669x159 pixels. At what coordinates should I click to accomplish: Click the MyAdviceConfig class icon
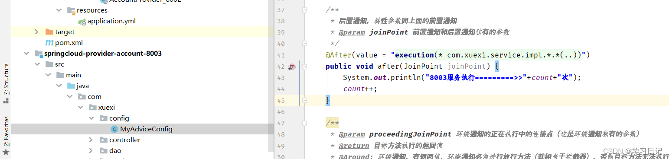coord(114,129)
